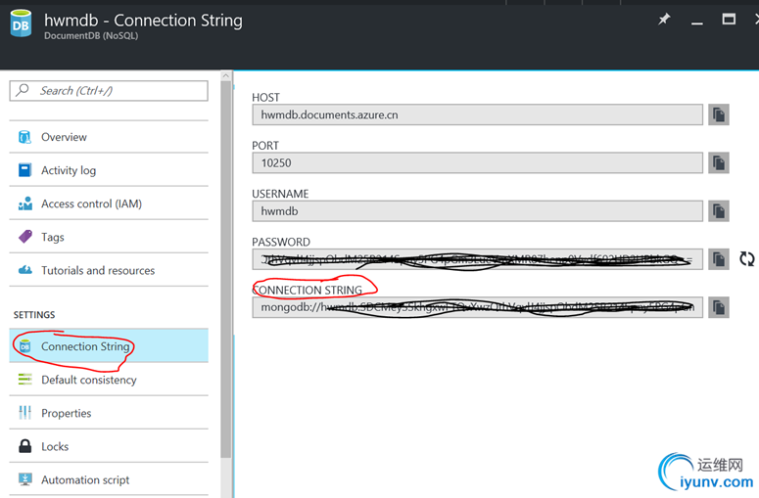Click the sidebar scrollbar up arrow

click(x=225, y=75)
